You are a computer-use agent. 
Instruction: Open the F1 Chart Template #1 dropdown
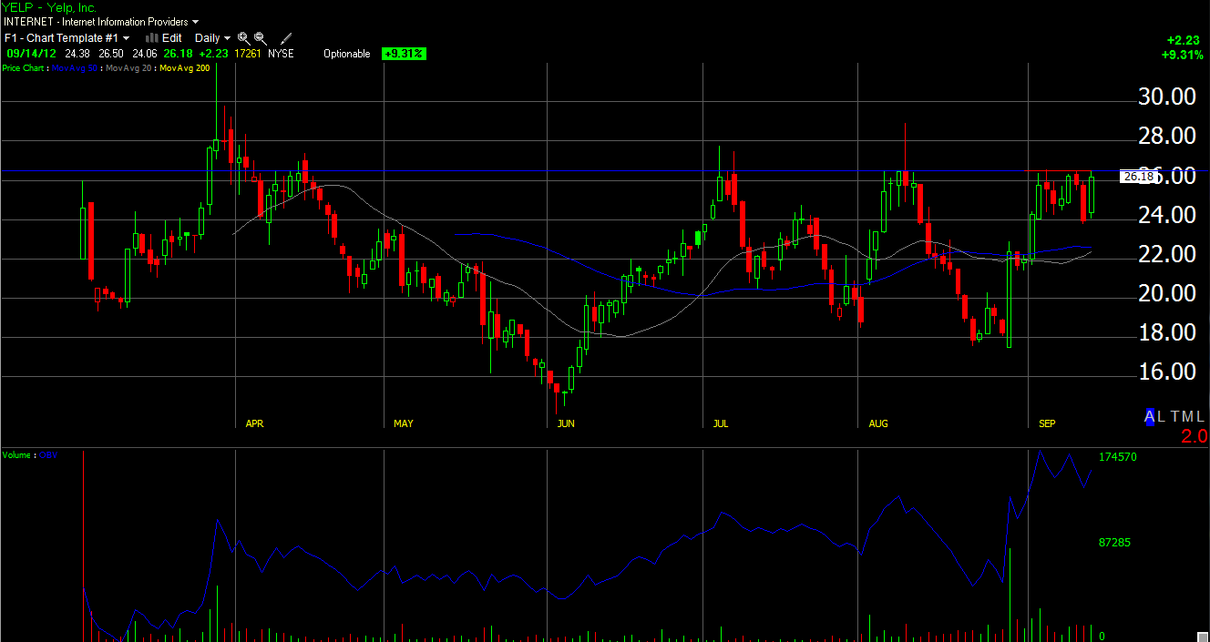click(x=67, y=38)
